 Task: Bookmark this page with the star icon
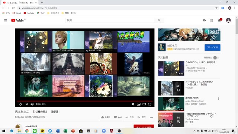click(x=216, y=8)
